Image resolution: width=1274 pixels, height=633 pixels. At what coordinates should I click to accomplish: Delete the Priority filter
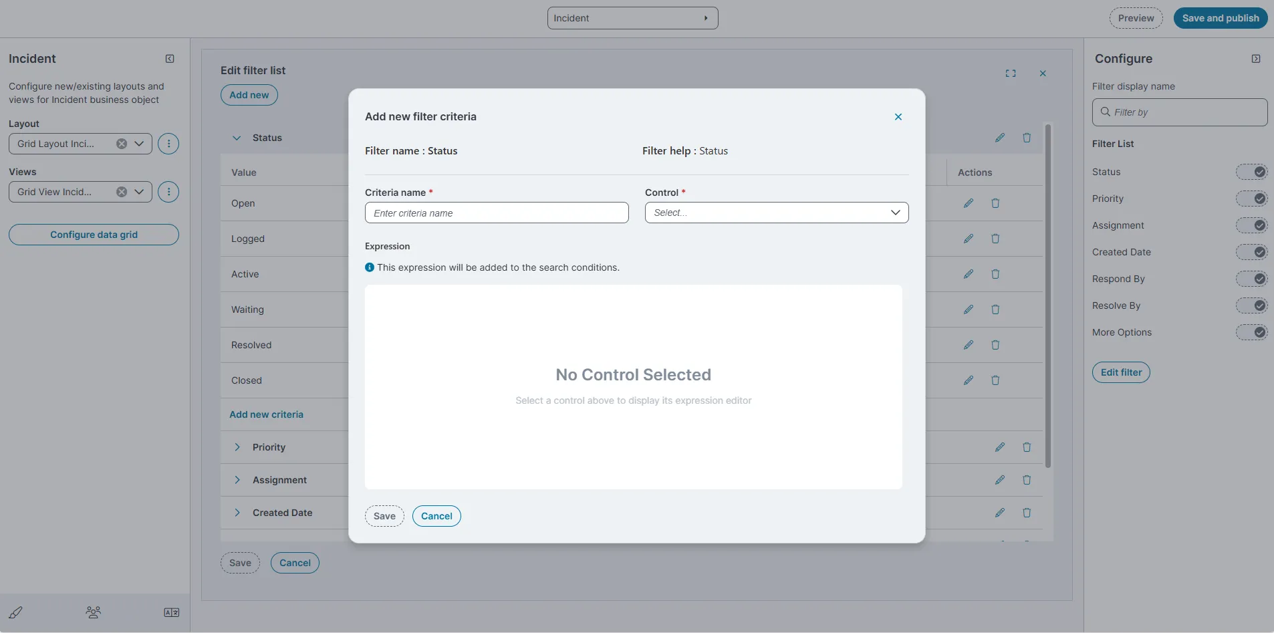1027,447
